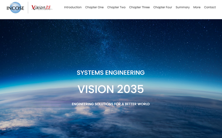Screen dimensions: 222x138
Task: Open the Summary page
Action: coord(183,7)
